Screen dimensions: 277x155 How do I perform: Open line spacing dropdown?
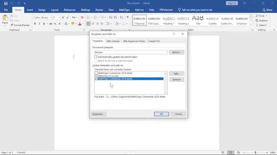click(x=109, y=24)
